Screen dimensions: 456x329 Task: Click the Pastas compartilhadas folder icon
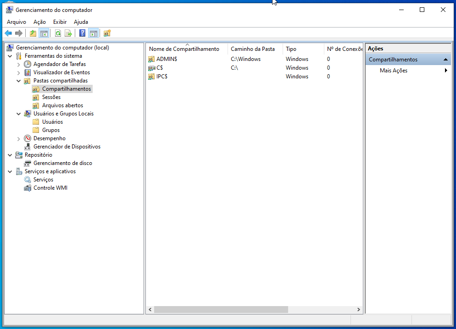pyautogui.click(x=28, y=81)
